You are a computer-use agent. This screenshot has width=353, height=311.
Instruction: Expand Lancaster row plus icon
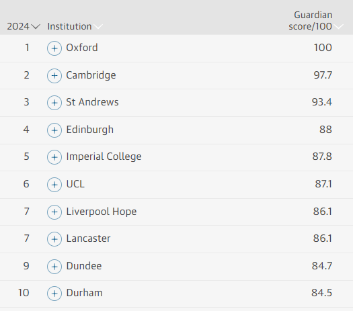pos(54,239)
